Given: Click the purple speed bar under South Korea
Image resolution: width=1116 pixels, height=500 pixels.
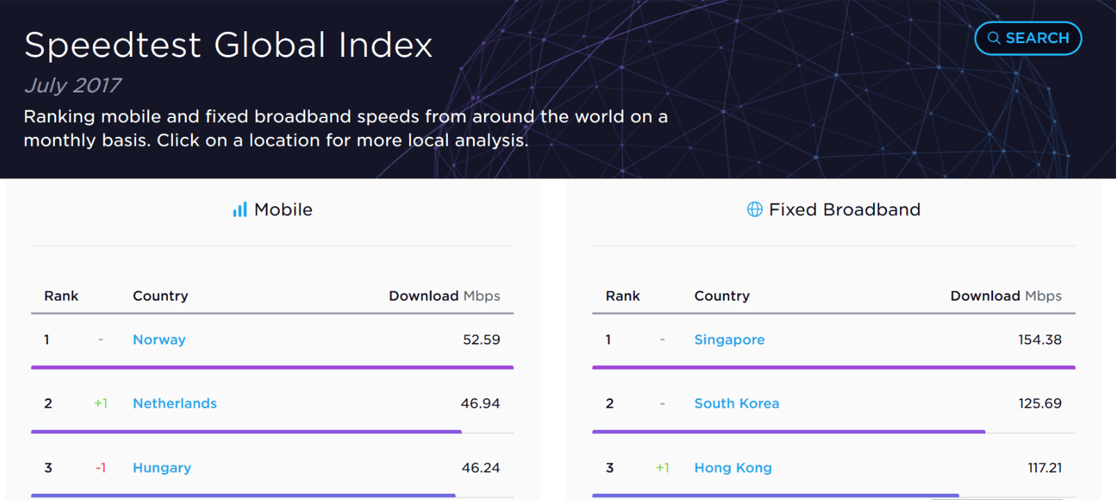Looking at the screenshot, I should coord(788,432).
